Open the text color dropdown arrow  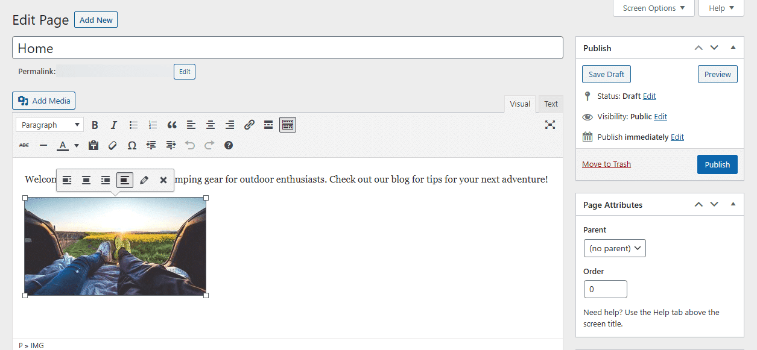click(x=76, y=145)
